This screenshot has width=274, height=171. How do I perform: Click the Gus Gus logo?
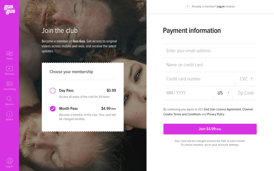pos(9,10)
